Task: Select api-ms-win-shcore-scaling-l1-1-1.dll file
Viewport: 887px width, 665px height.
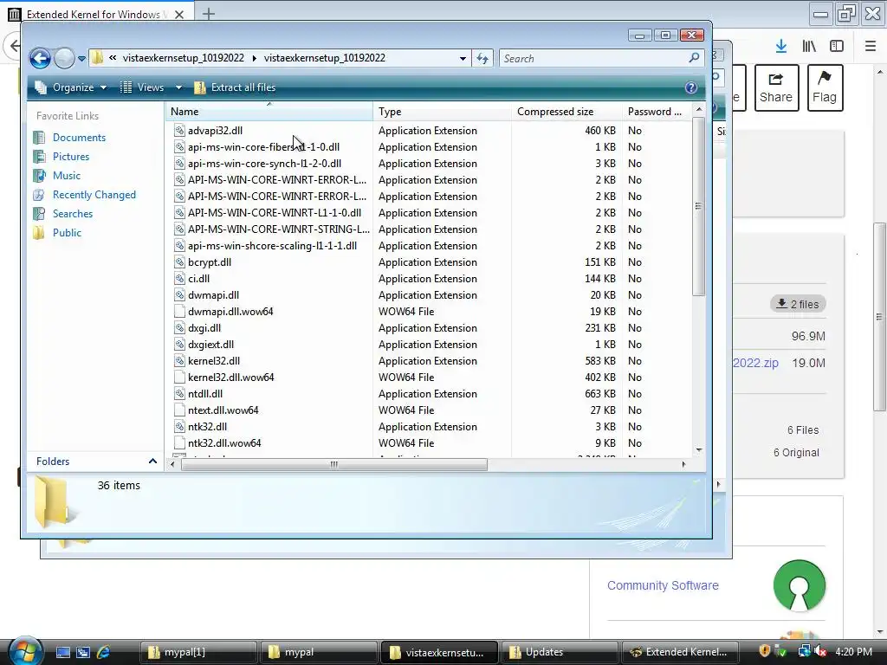Action: click(272, 246)
